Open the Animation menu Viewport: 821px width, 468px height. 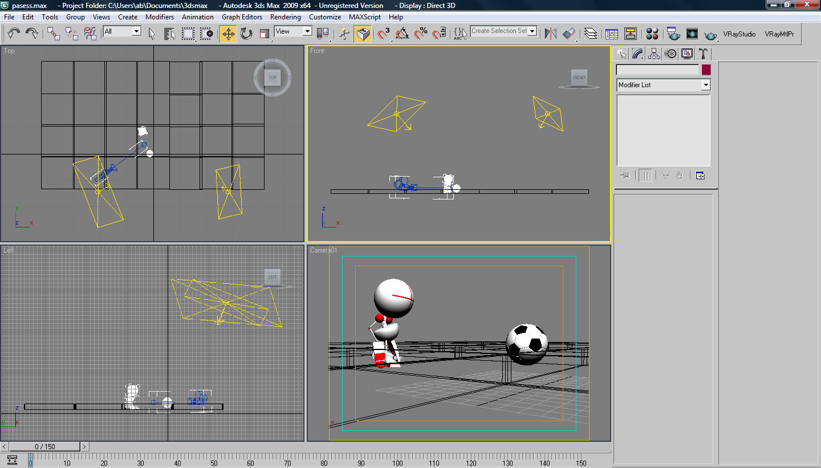[x=198, y=17]
